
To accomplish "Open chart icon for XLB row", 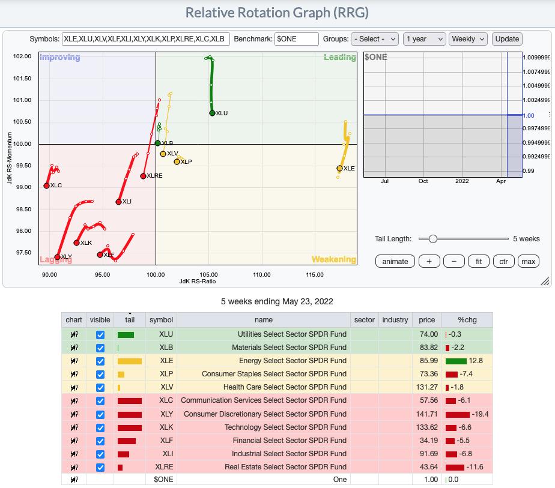I will pos(74,348).
